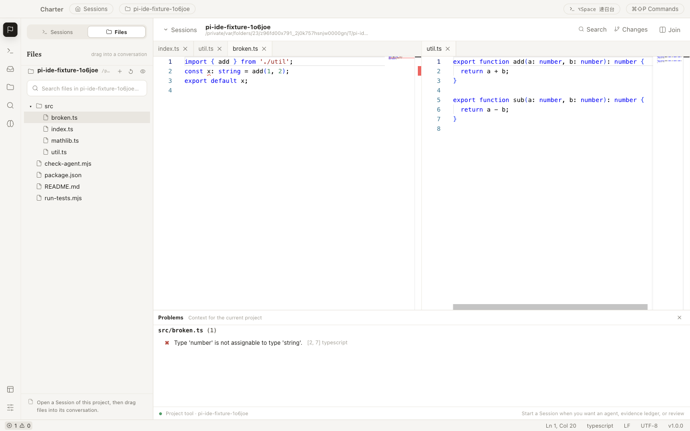Click the src/broken.ts problems group header
The height and width of the screenshot is (431, 690).
coord(187,330)
